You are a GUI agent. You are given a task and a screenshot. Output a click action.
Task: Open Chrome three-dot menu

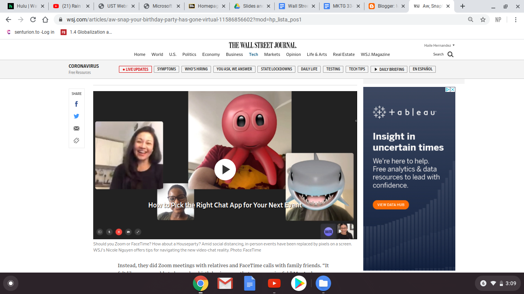pyautogui.click(x=516, y=20)
